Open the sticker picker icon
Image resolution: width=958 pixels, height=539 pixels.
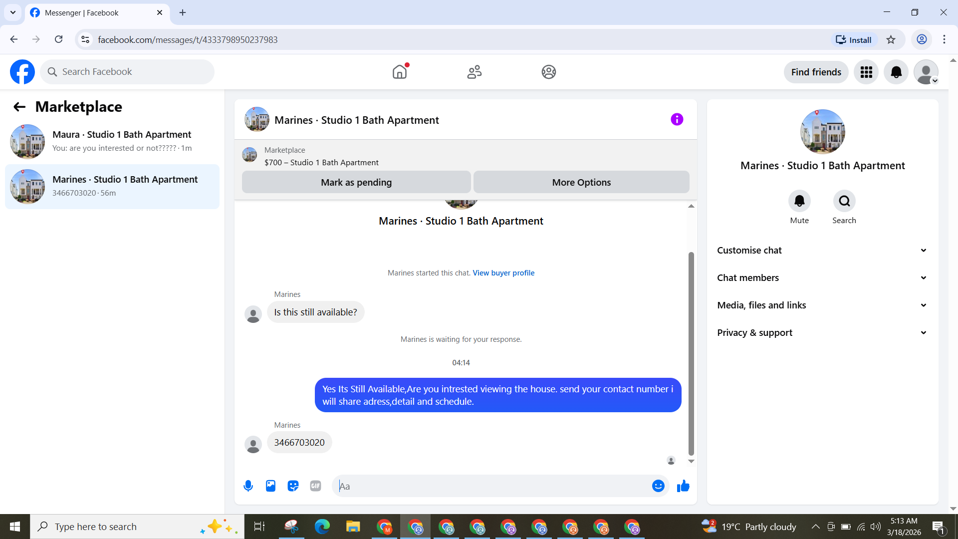(x=293, y=486)
